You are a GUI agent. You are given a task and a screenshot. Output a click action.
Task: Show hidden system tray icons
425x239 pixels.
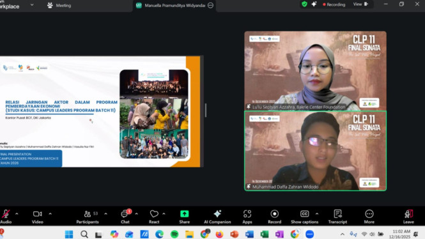(x=343, y=234)
